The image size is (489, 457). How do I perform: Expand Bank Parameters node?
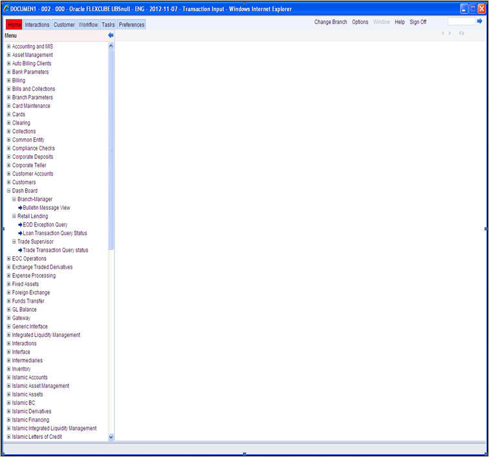click(9, 72)
